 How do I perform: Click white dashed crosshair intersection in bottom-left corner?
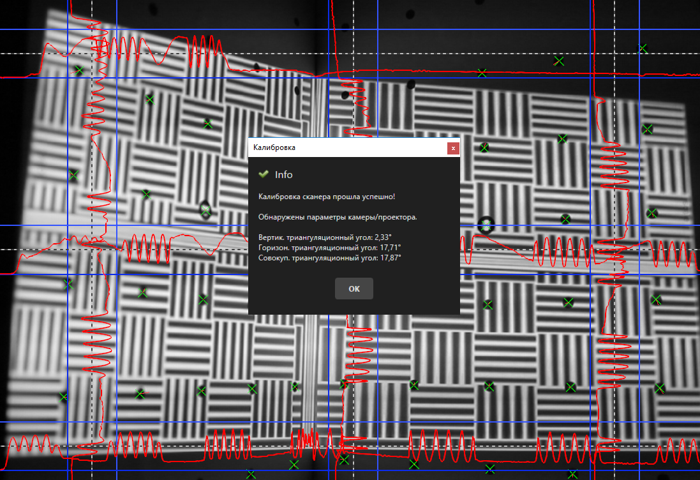pos(93,445)
